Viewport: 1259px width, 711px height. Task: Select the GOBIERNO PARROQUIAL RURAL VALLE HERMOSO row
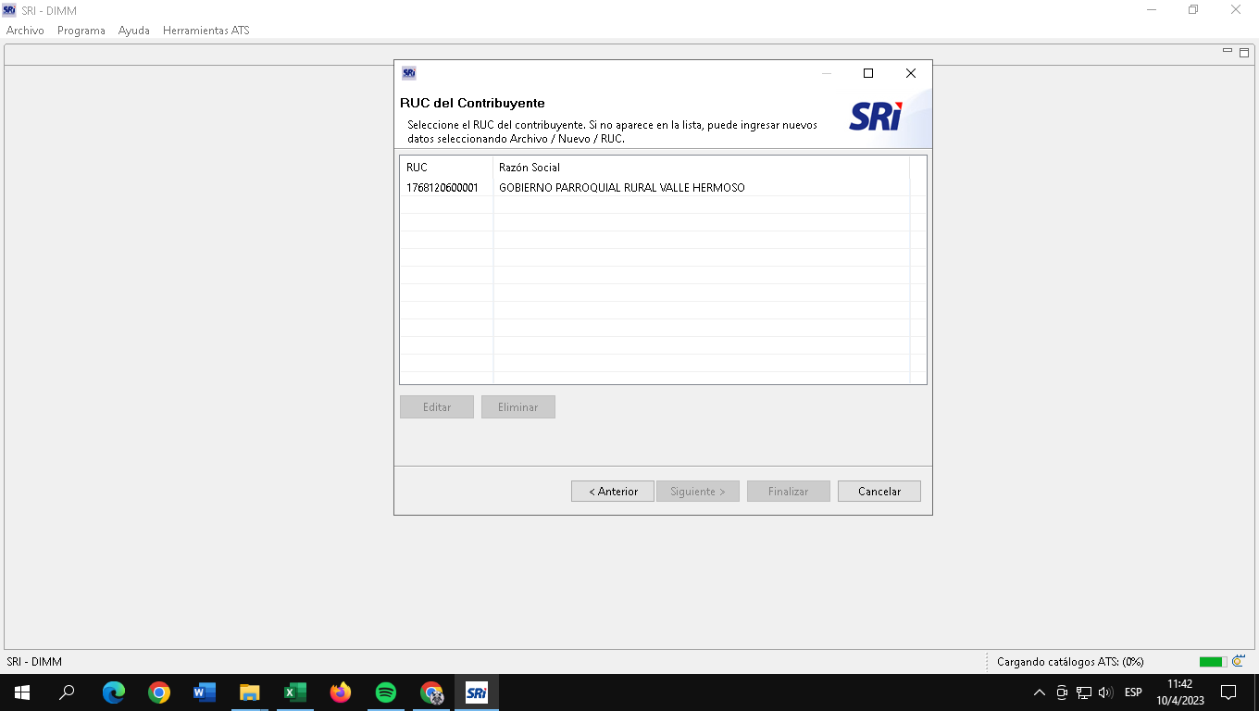pyautogui.click(x=621, y=188)
